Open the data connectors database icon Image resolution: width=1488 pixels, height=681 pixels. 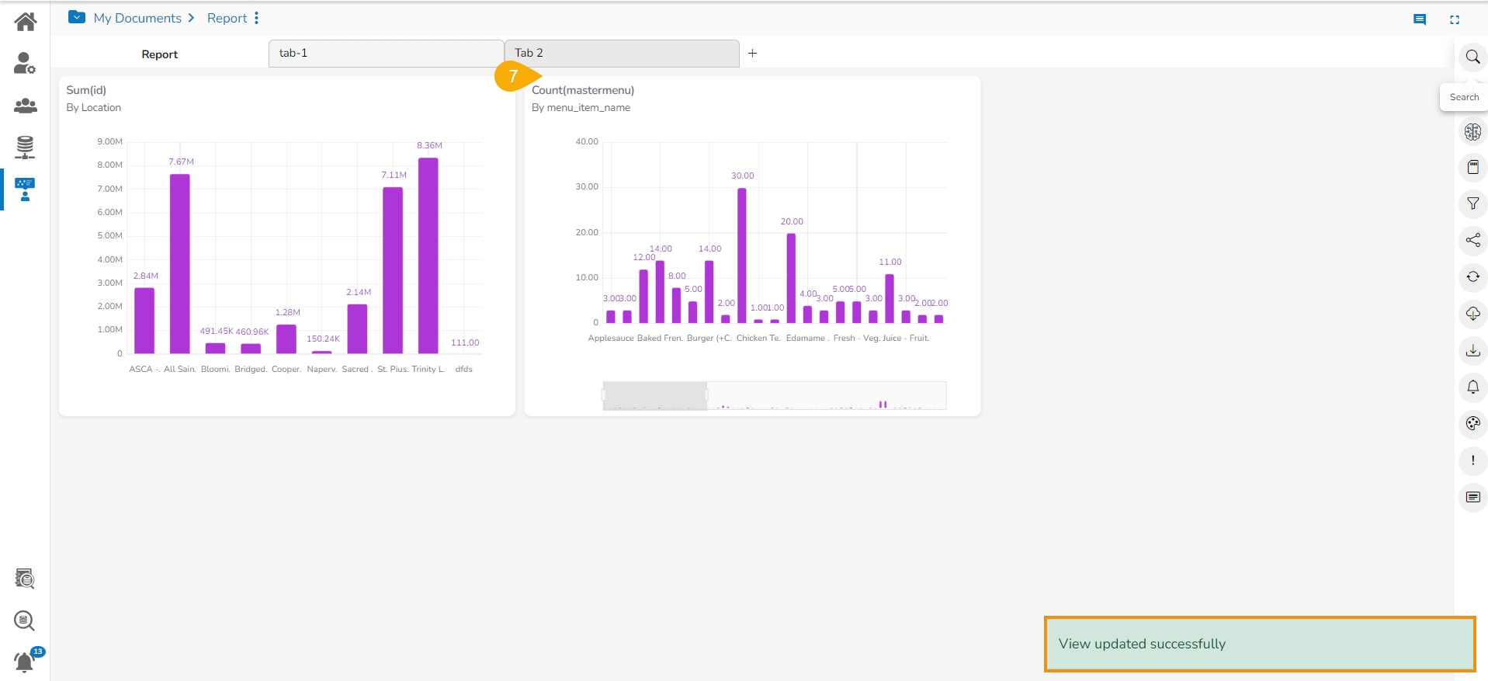25,147
